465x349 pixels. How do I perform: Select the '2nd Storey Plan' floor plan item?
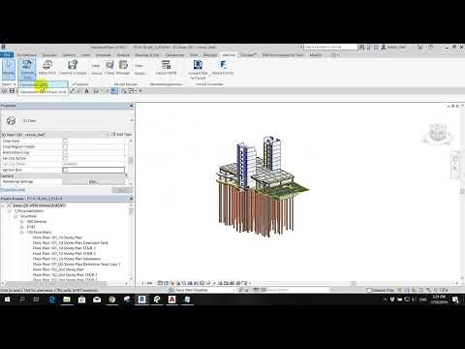58,270
